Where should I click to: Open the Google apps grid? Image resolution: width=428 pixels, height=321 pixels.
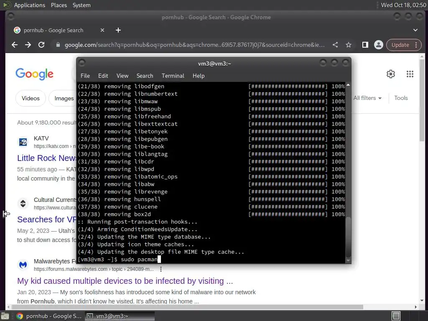[x=410, y=74]
